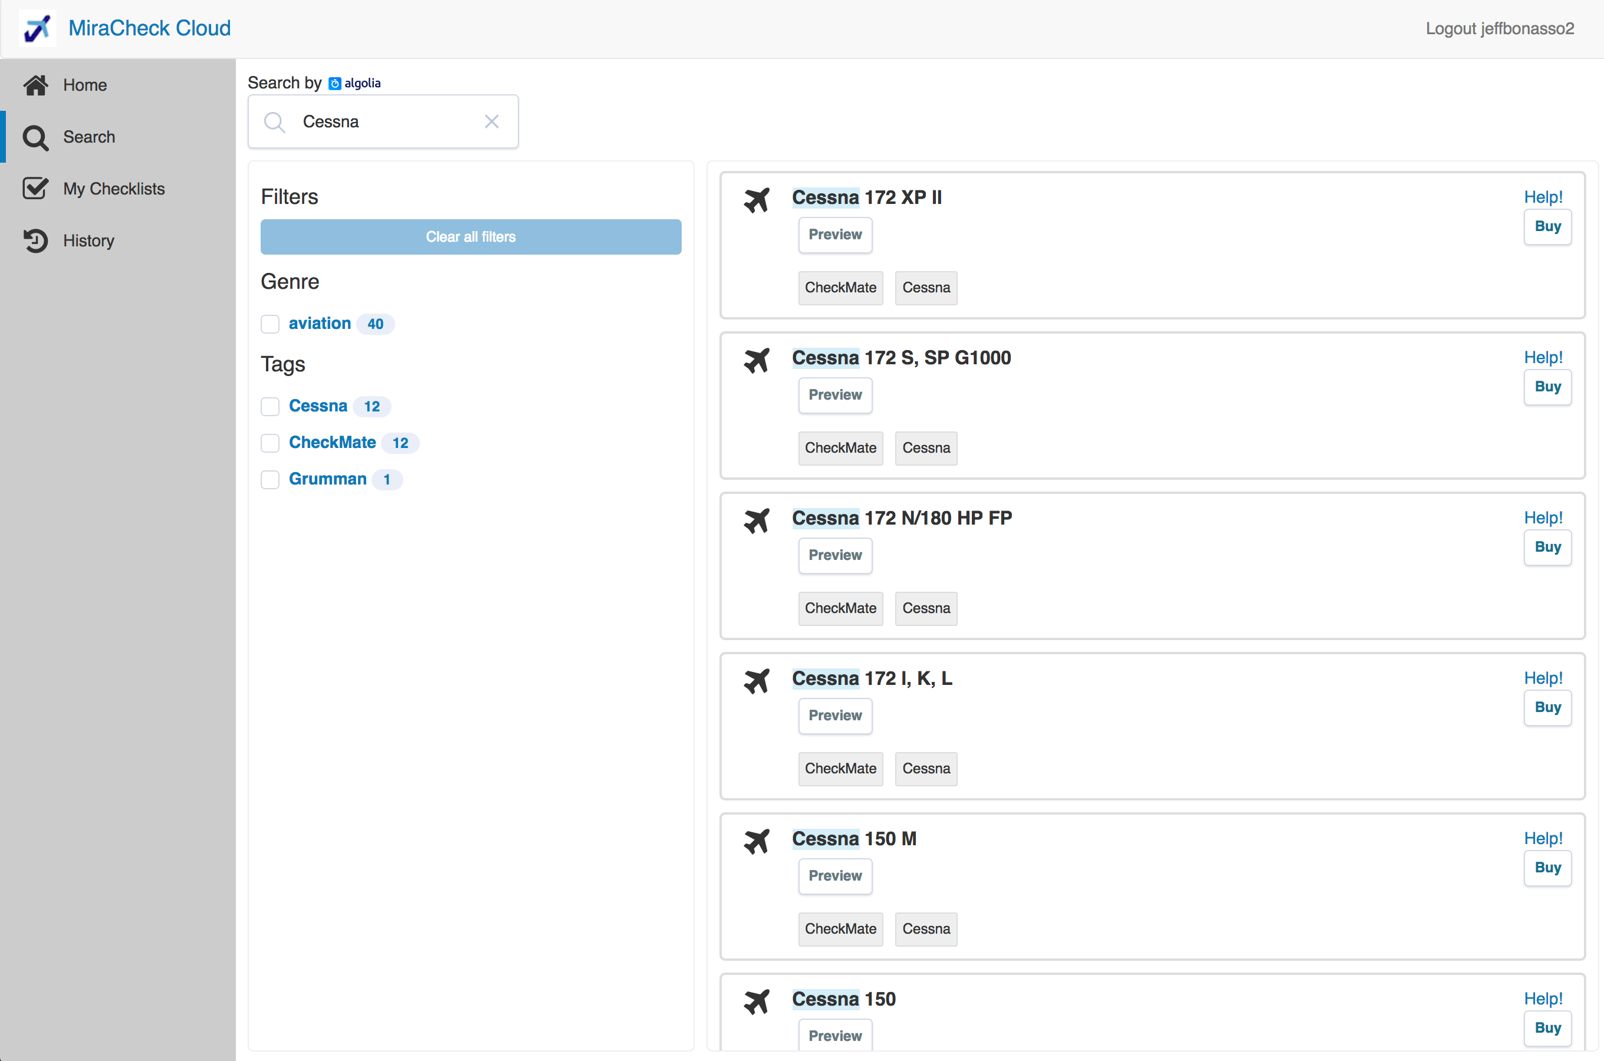Buy the Cessna 172 XP II checklist

click(1548, 227)
